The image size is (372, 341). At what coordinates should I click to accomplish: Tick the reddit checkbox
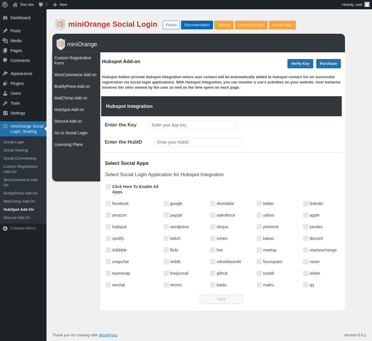click(x=166, y=262)
